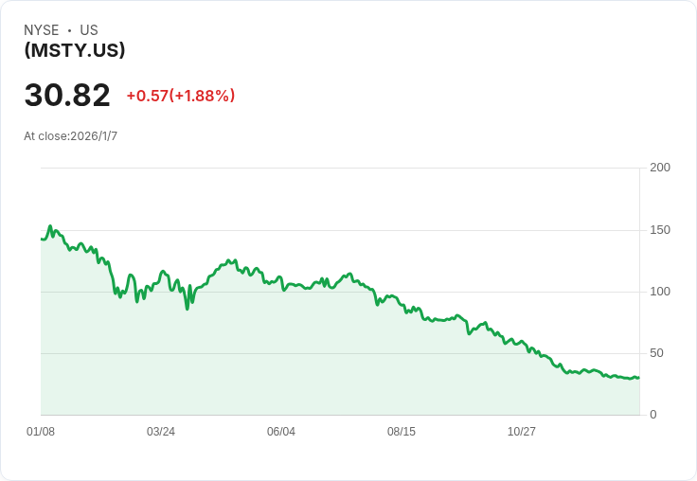Click the At close 2026/1/7 timestamp
The image size is (697, 481).
click(x=71, y=136)
